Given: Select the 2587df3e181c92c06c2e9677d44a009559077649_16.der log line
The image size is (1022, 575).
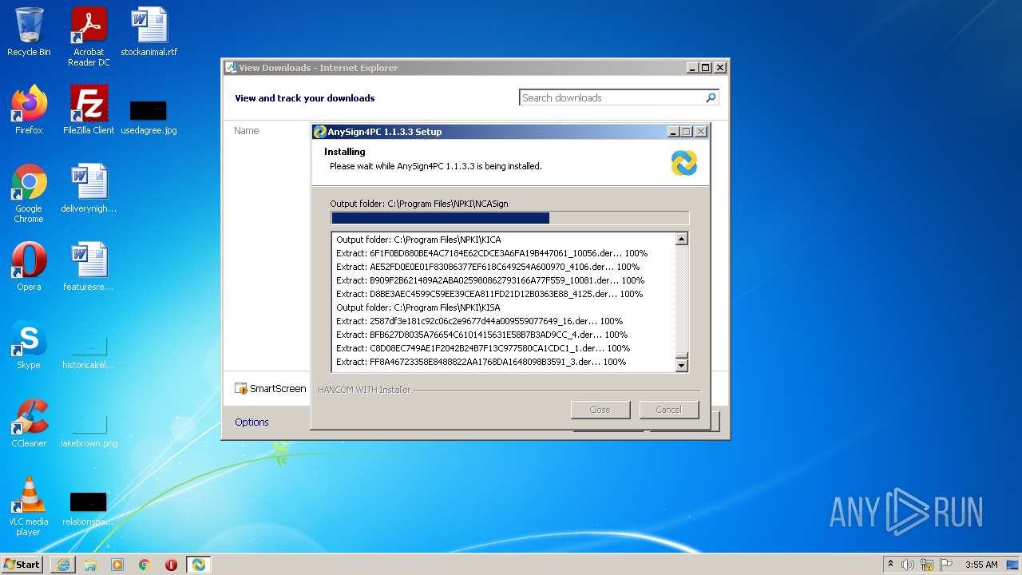Looking at the screenshot, I should (x=479, y=321).
